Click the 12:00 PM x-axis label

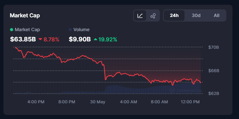[190, 102]
